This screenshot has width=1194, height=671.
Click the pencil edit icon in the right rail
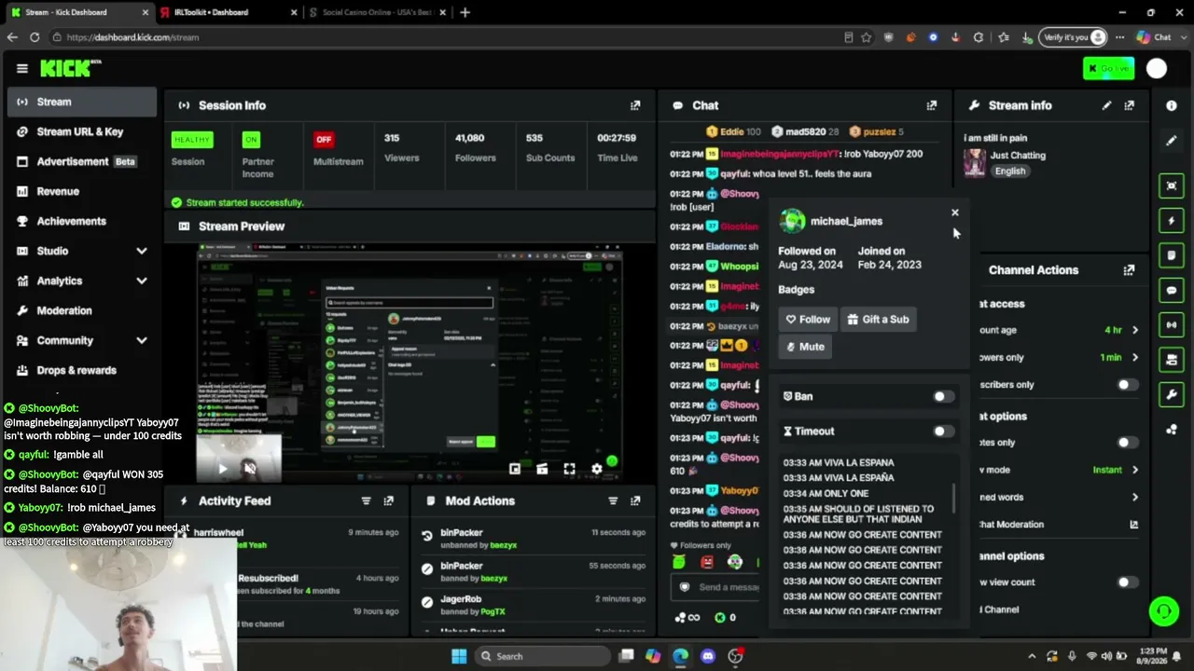1172,141
